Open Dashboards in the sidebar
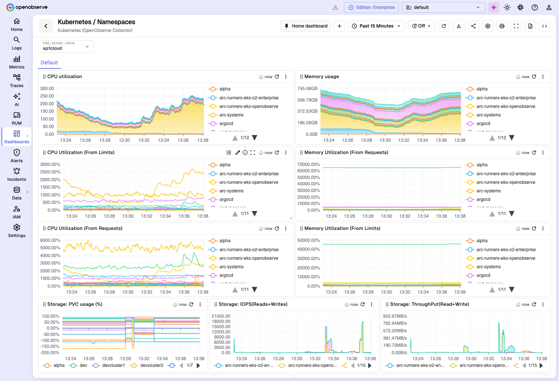The height and width of the screenshot is (381, 559). tap(17, 137)
